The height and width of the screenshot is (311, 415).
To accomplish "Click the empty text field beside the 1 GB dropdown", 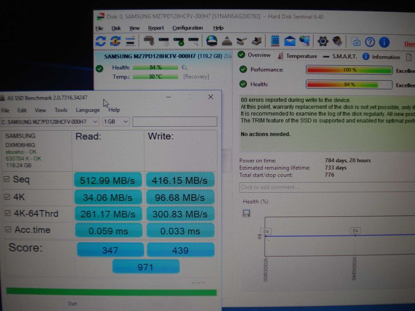I will [x=175, y=122].
